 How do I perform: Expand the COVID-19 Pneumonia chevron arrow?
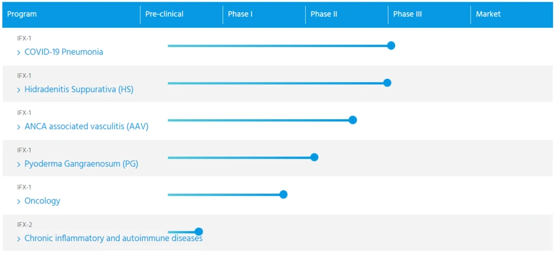(19, 53)
